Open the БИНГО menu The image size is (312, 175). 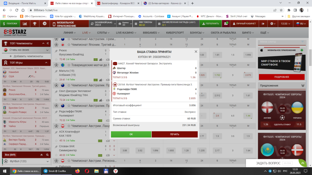pos(248,33)
